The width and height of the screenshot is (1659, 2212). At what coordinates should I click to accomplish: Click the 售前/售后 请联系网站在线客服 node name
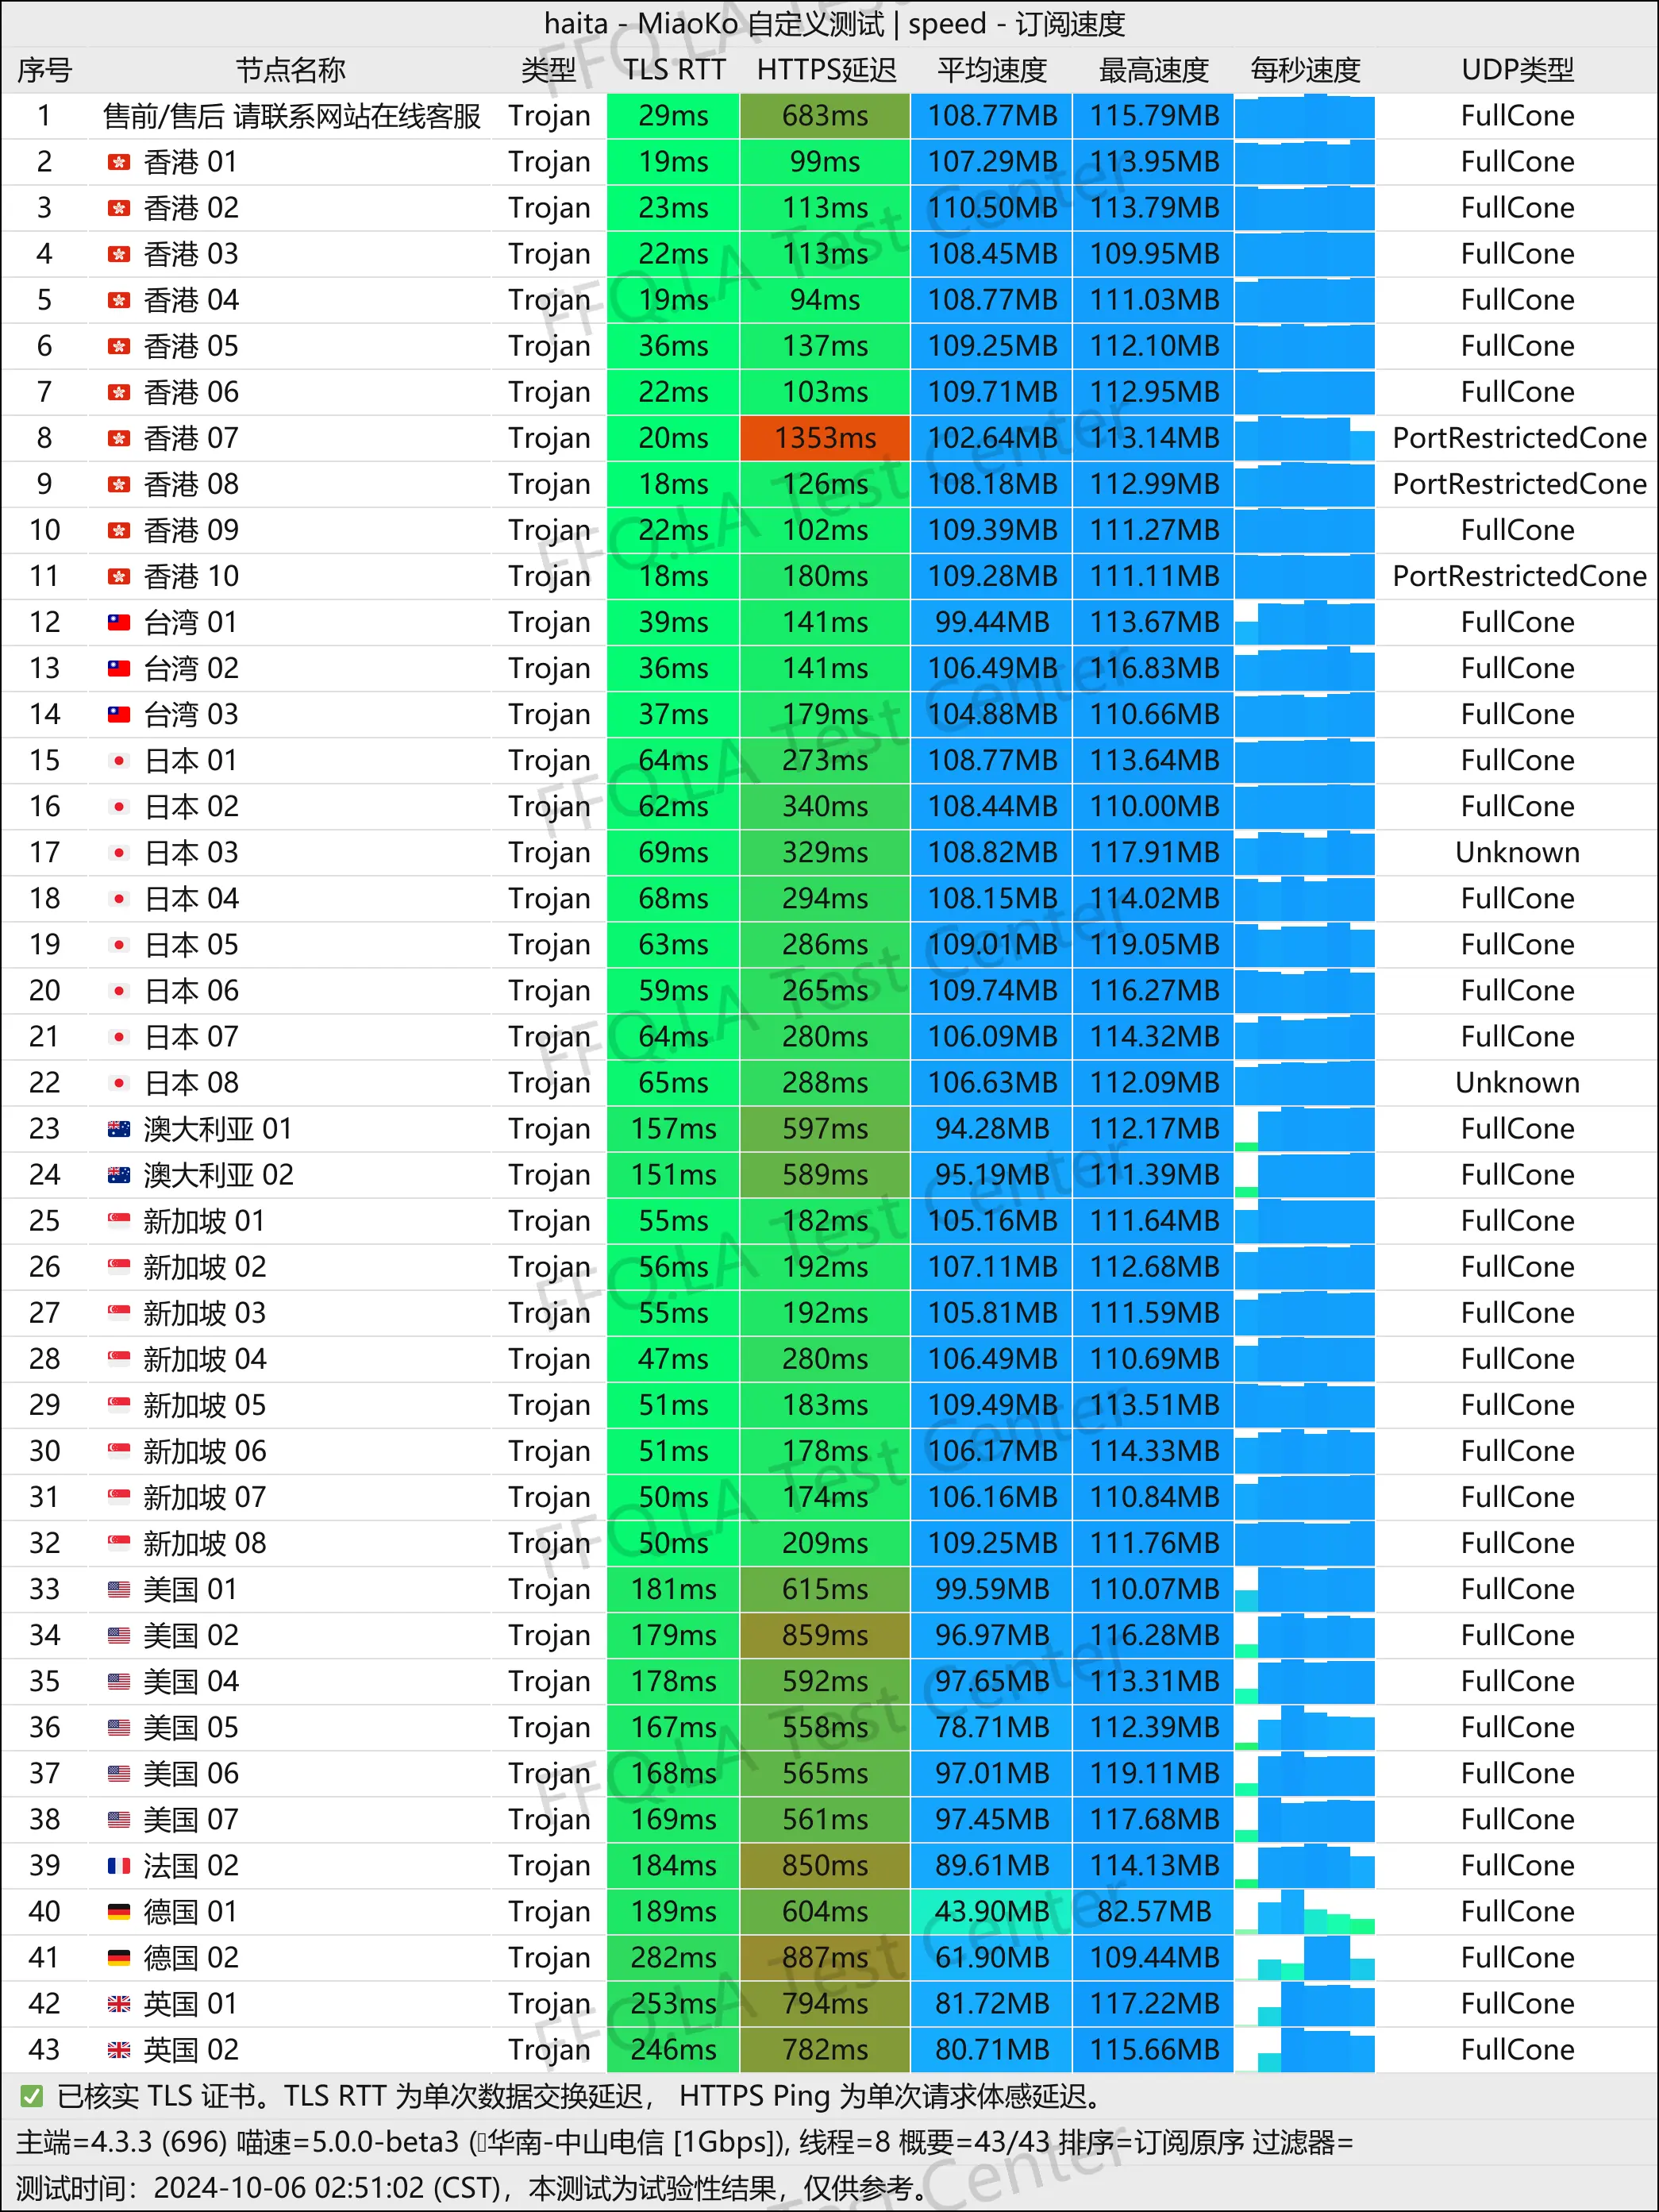(292, 116)
